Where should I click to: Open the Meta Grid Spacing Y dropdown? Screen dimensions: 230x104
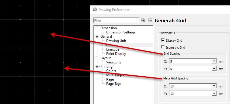pos(214,93)
